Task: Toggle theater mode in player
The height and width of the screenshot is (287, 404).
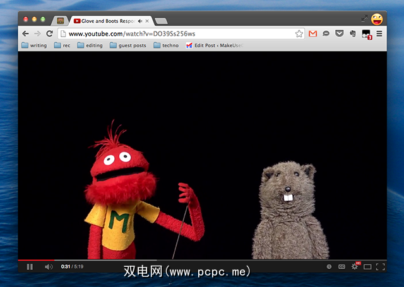Action: [367, 267]
